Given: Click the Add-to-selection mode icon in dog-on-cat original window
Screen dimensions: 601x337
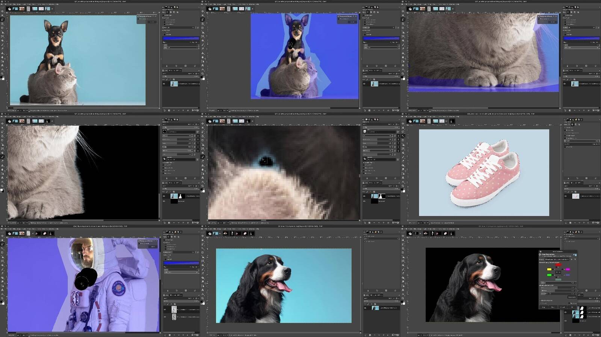Looking at the screenshot, I should click(x=171, y=12).
